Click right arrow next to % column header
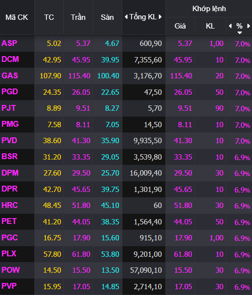252x295 pixels. (249, 26)
